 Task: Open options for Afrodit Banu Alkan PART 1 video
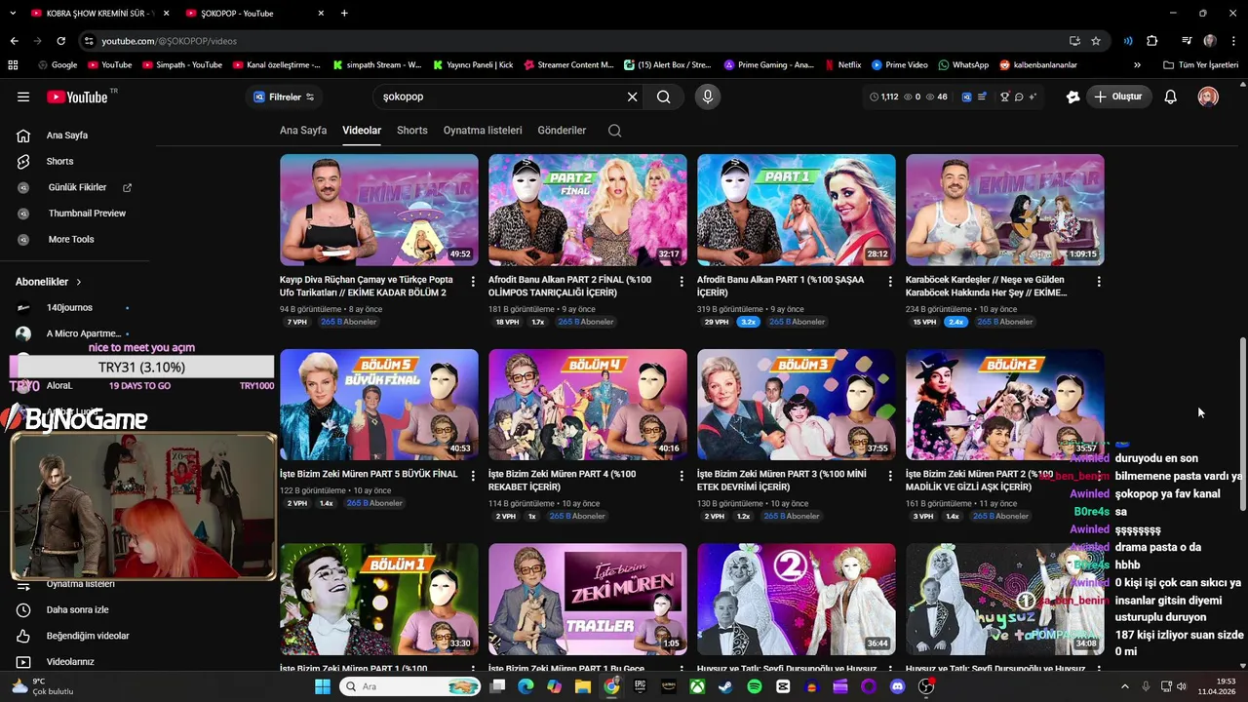(890, 281)
